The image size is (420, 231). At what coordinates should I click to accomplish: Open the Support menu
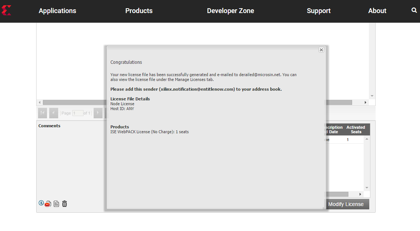click(x=319, y=11)
